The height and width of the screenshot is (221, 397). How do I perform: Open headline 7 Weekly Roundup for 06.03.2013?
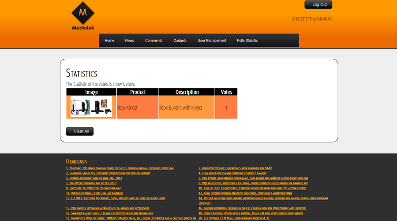click(x=91, y=183)
